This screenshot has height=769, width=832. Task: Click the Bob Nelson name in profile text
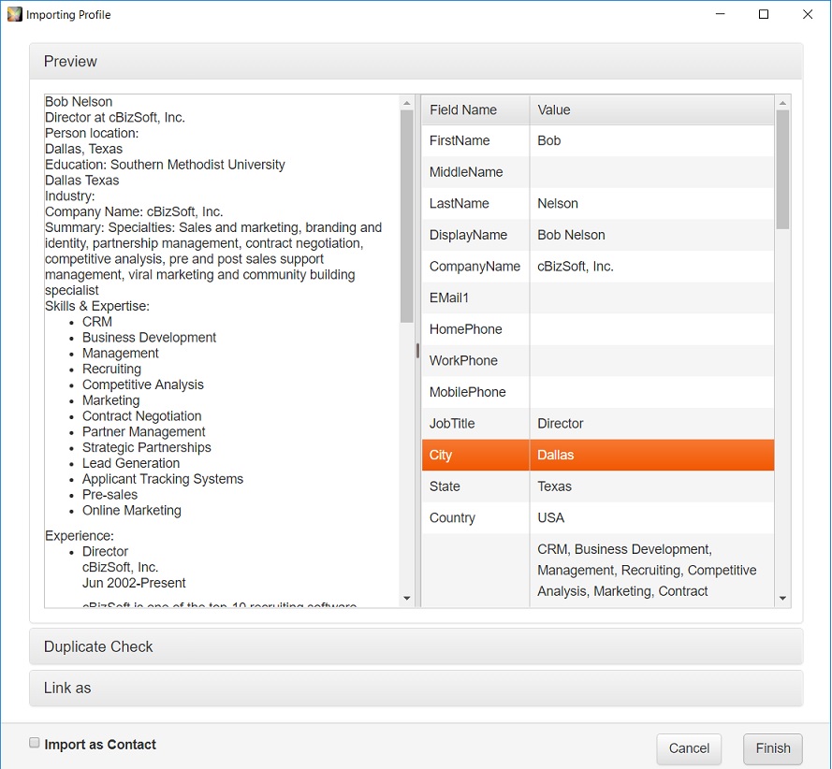point(79,102)
